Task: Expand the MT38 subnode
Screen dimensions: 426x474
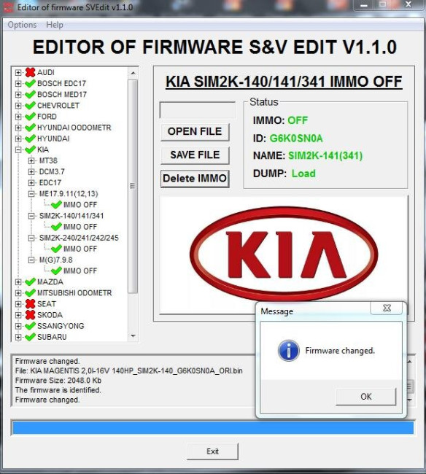Action: 31,161
